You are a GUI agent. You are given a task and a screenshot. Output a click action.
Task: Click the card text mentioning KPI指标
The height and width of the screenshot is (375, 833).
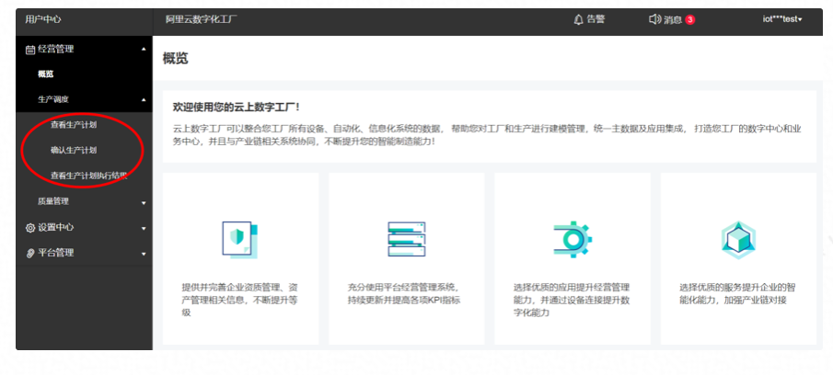[404, 294]
